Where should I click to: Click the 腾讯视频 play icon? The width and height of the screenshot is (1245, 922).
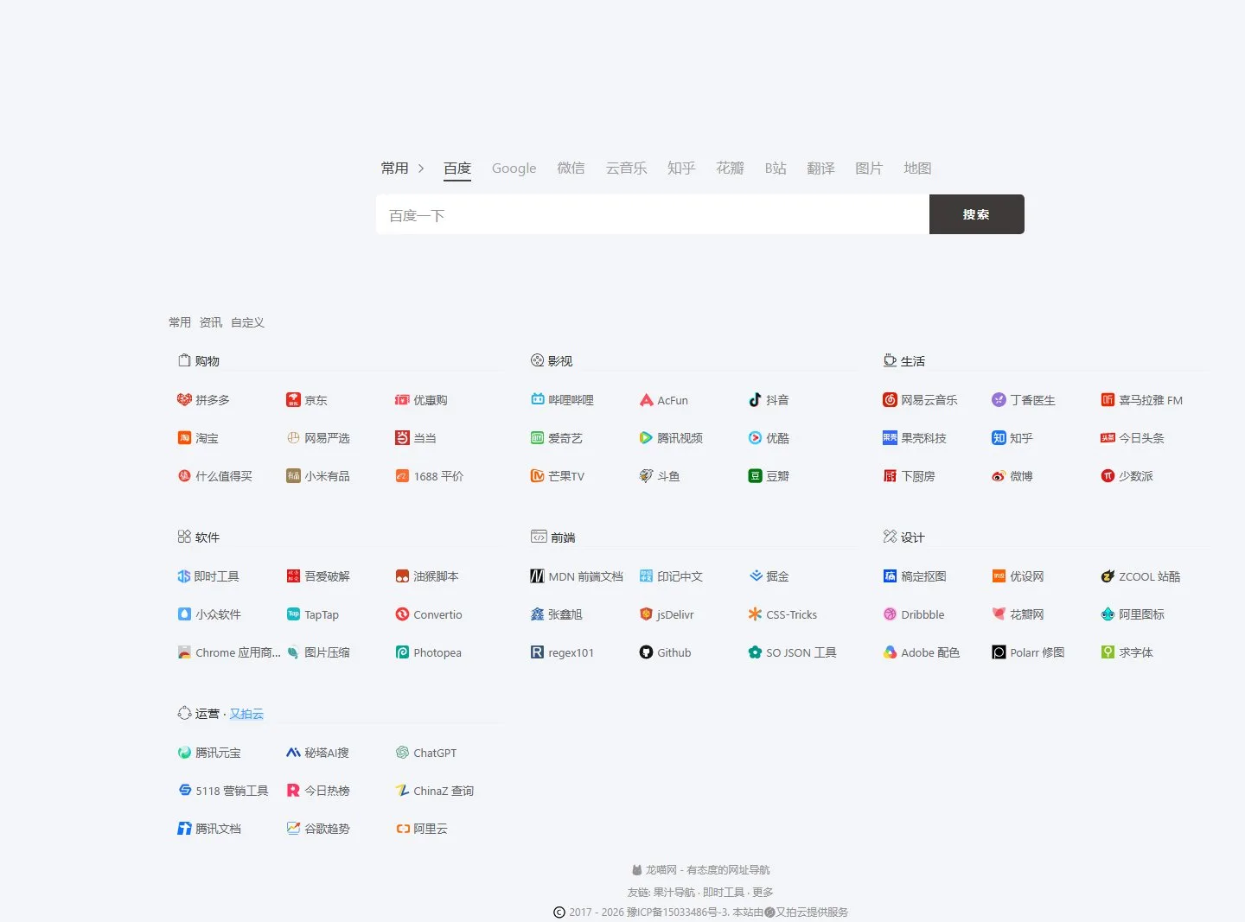coord(646,437)
